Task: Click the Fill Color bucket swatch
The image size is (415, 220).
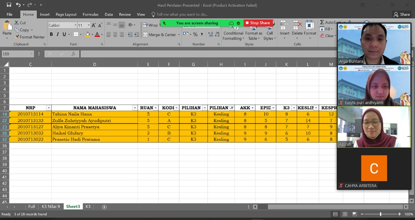Action: (87, 34)
